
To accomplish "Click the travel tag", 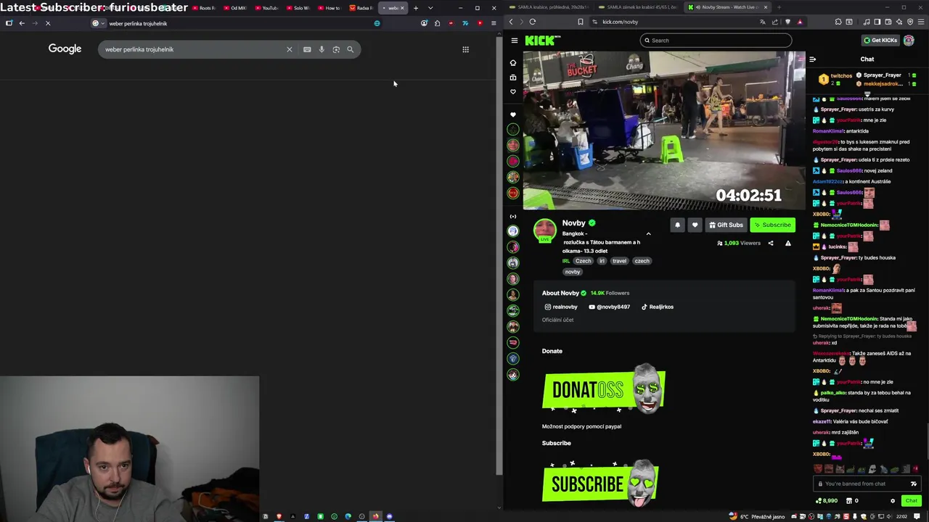I will pos(619,261).
